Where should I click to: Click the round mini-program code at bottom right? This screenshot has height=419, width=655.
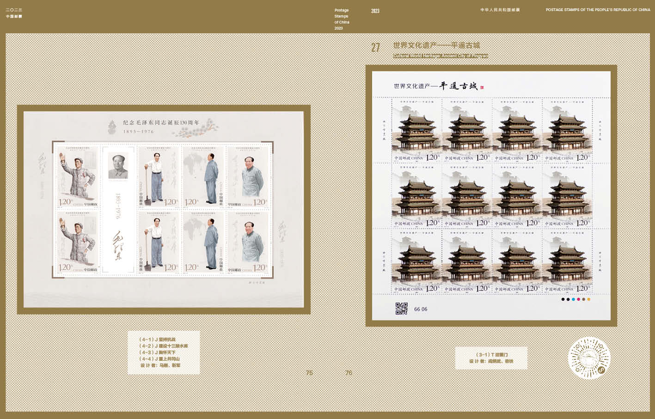pyautogui.click(x=589, y=358)
